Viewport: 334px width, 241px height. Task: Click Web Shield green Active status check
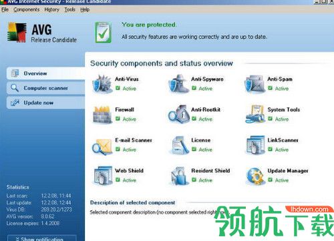coord(118,180)
